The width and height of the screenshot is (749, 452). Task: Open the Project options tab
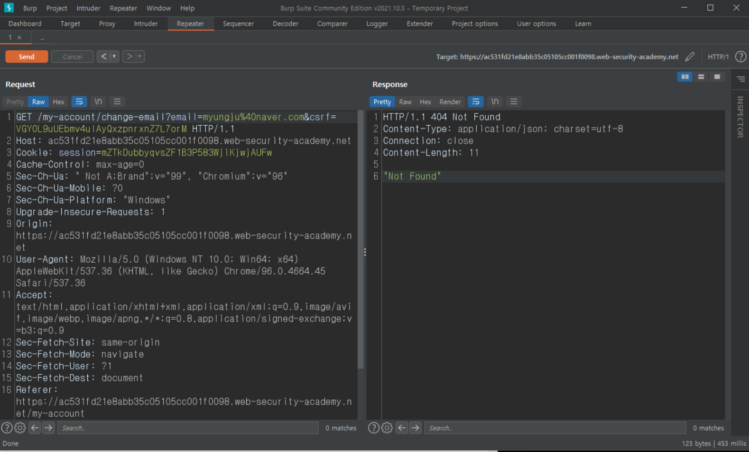tap(475, 24)
